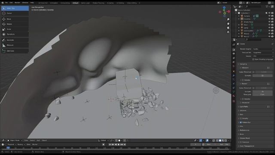The width and height of the screenshot is (275, 155).
Task: Open the Modifiers wrench properties tab
Action: [234, 75]
